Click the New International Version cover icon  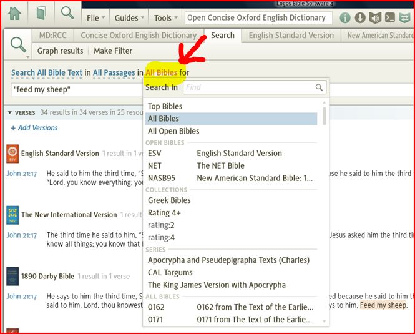(12, 215)
